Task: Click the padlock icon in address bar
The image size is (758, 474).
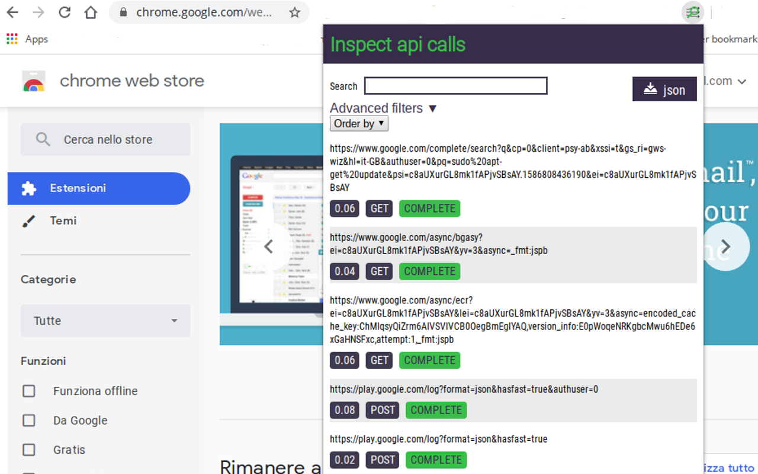Action: click(123, 12)
